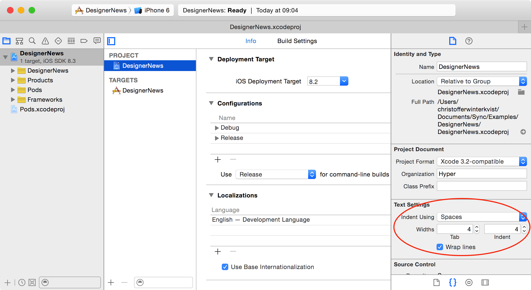Click the targets filter field
Screen dimensions: 531x290
(x=164, y=282)
